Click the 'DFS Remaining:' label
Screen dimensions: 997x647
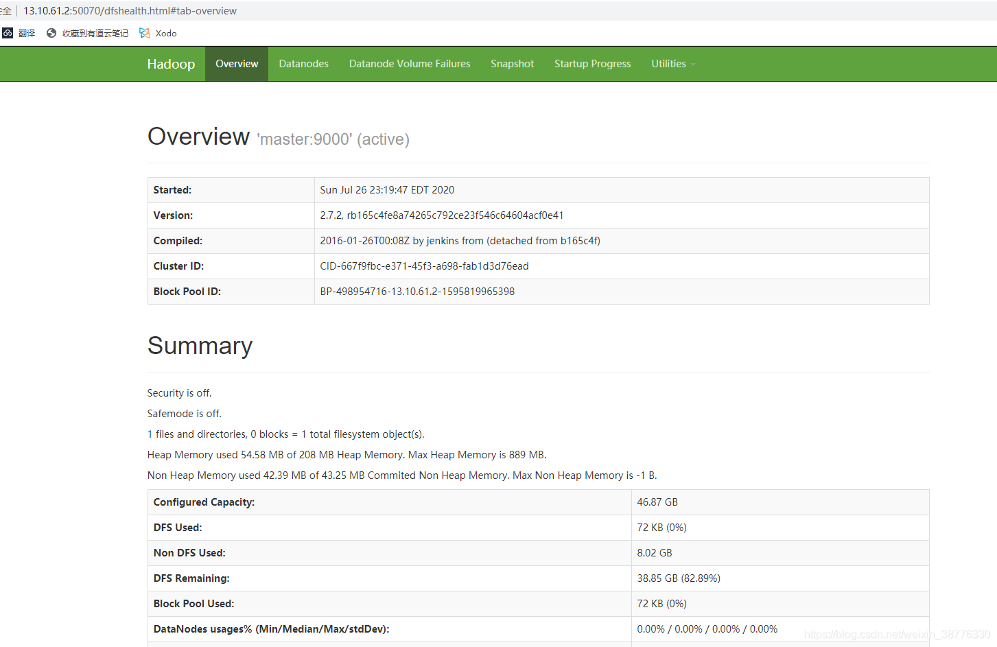click(x=191, y=578)
